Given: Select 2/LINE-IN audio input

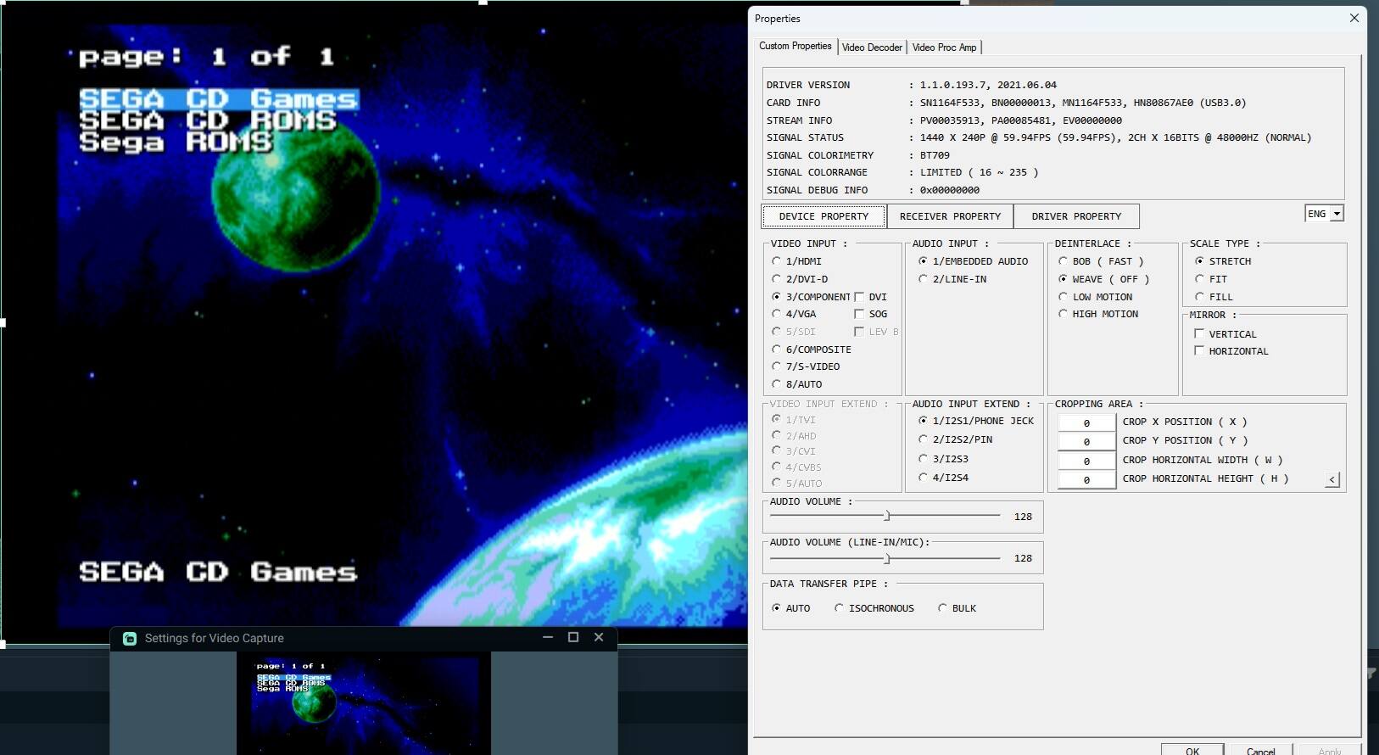Looking at the screenshot, I should tap(952, 279).
